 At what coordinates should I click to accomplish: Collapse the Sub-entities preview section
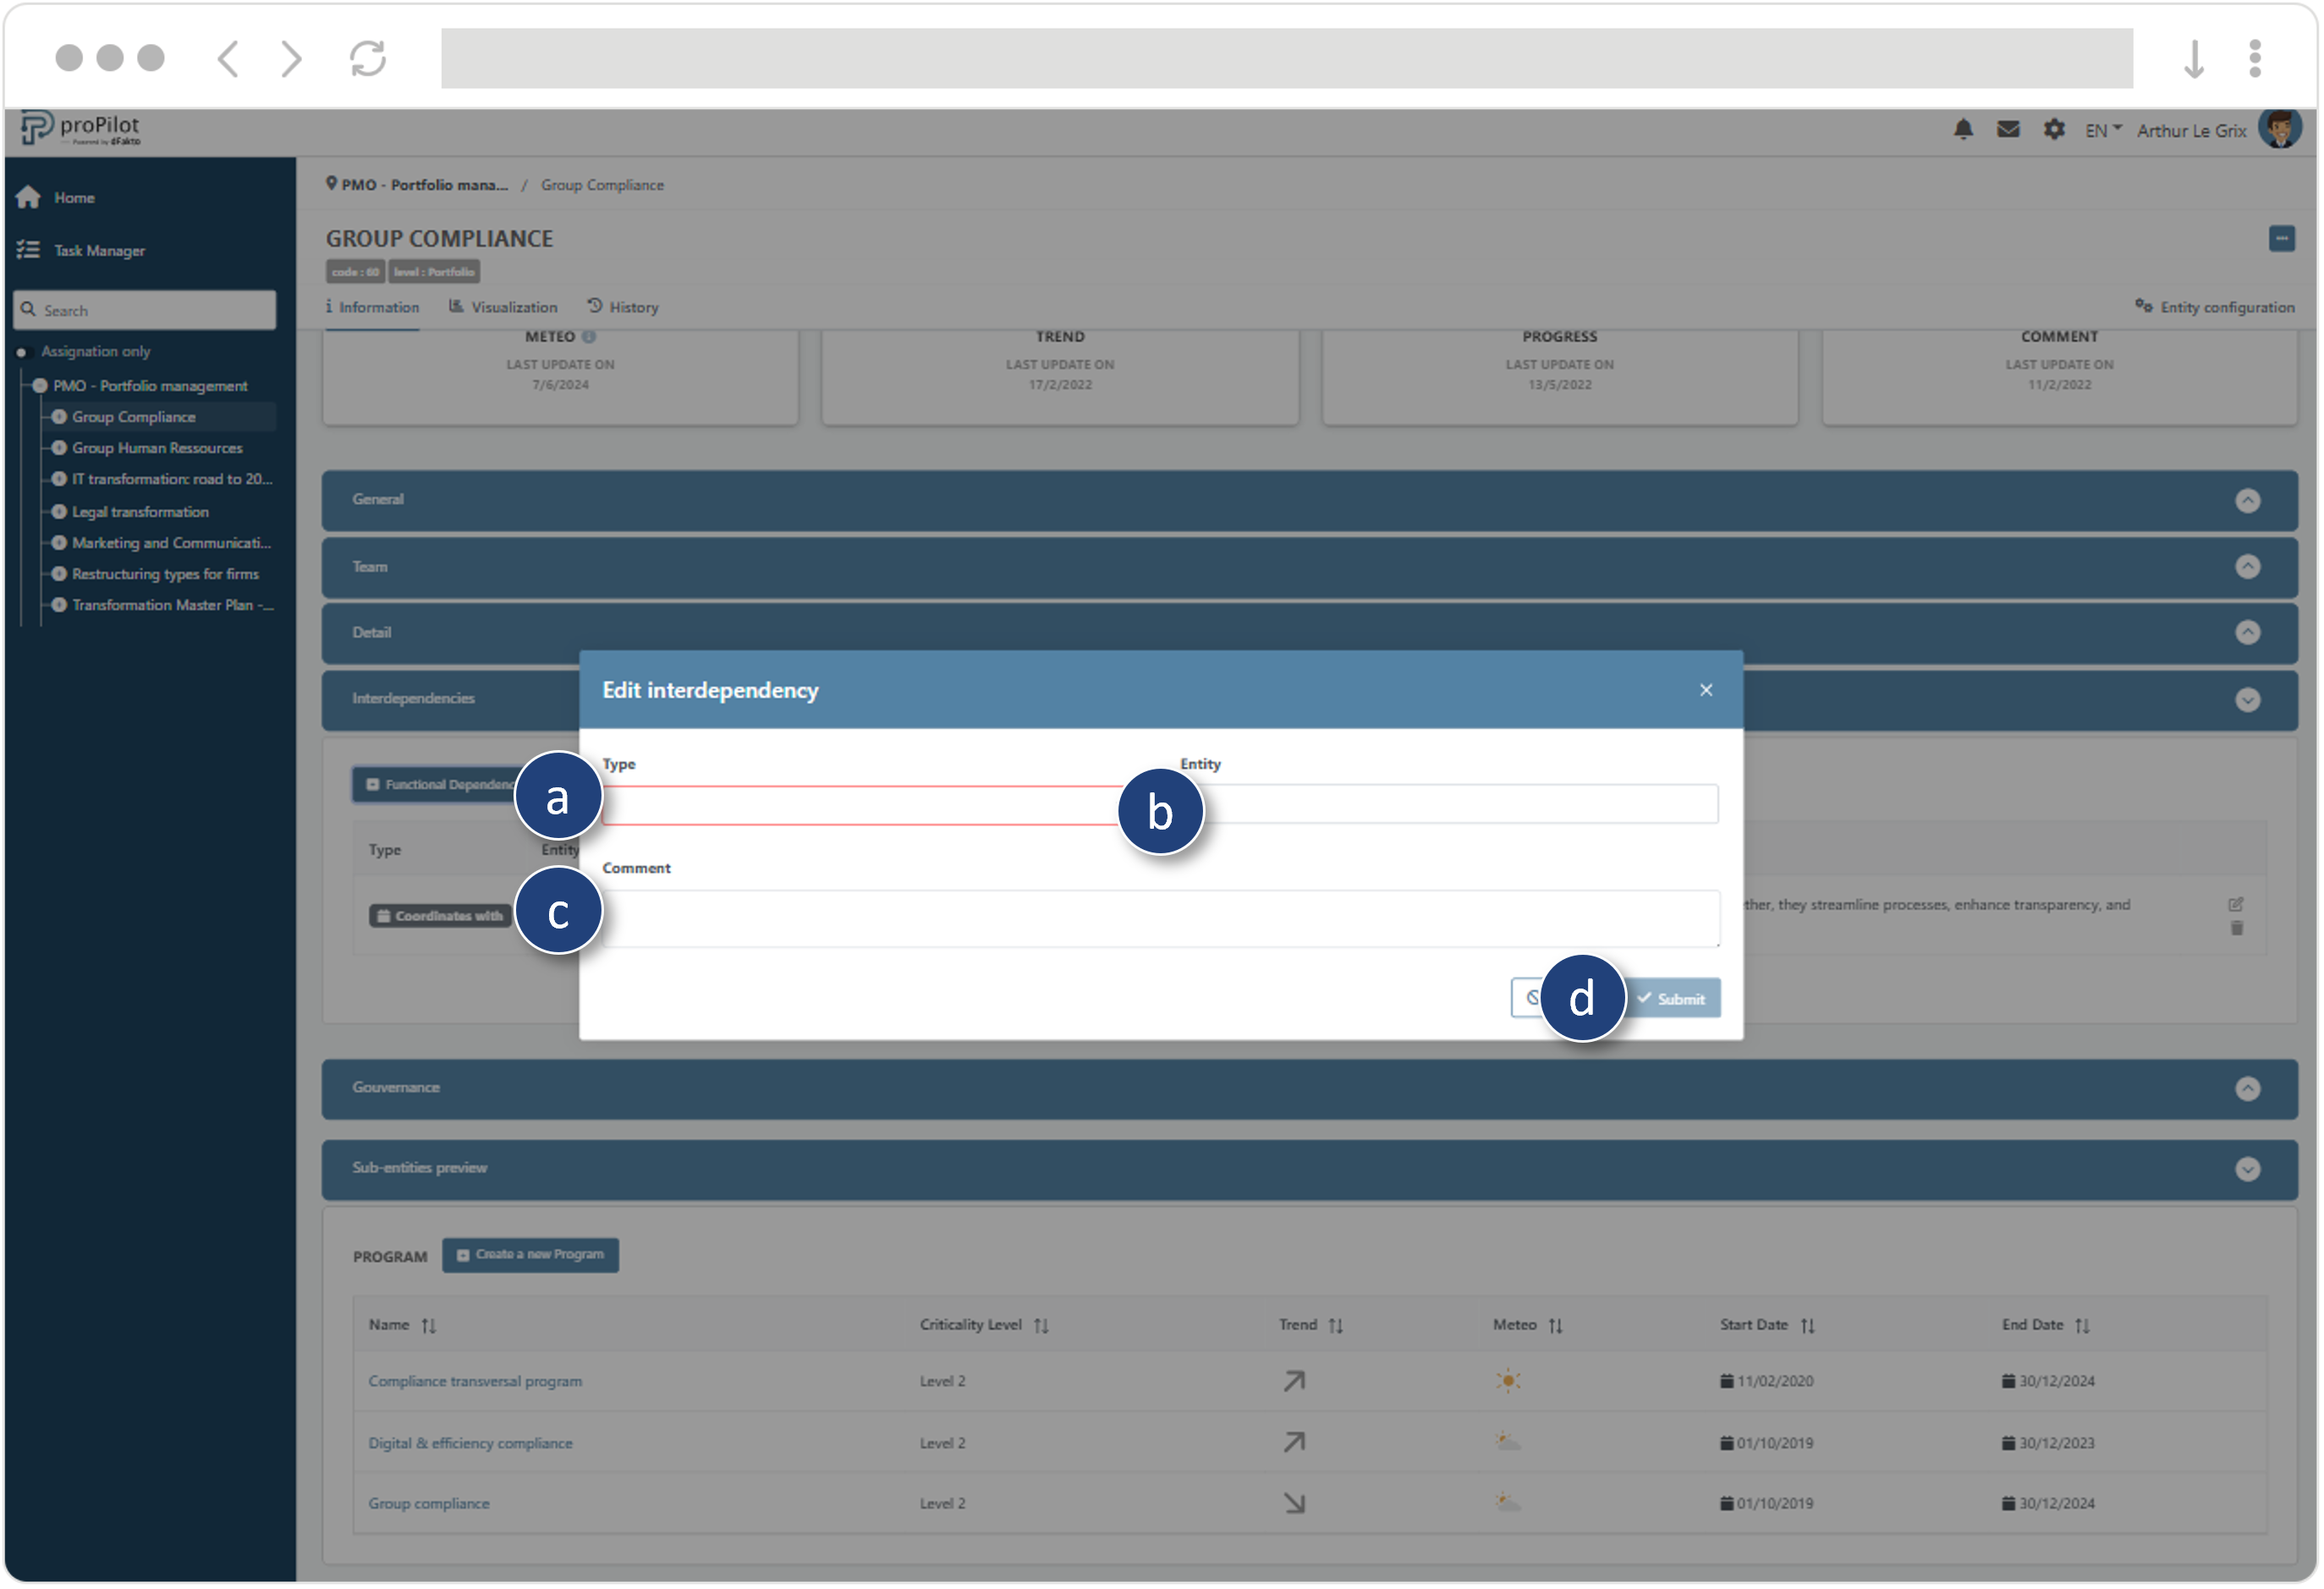[x=2247, y=1170]
